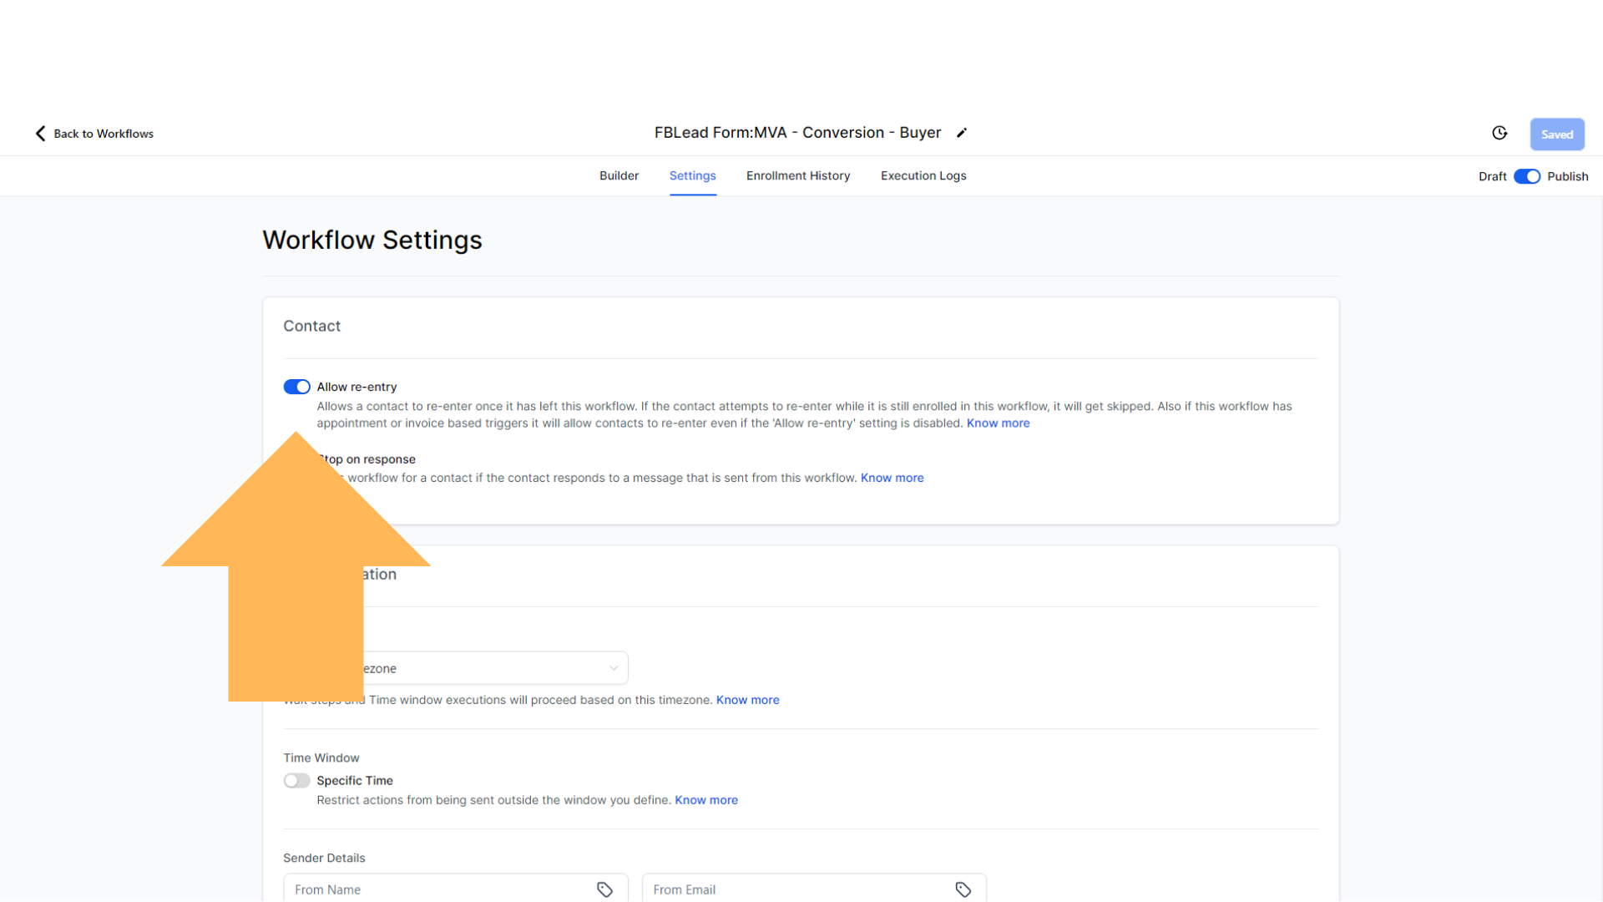This screenshot has height=902, width=1603.
Task: Go back using Back to Workflows arrow
Action: click(x=40, y=134)
